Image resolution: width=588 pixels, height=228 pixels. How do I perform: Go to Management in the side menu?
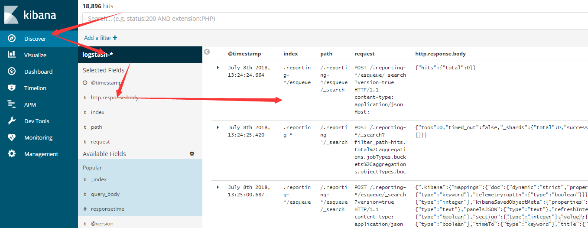(x=41, y=154)
